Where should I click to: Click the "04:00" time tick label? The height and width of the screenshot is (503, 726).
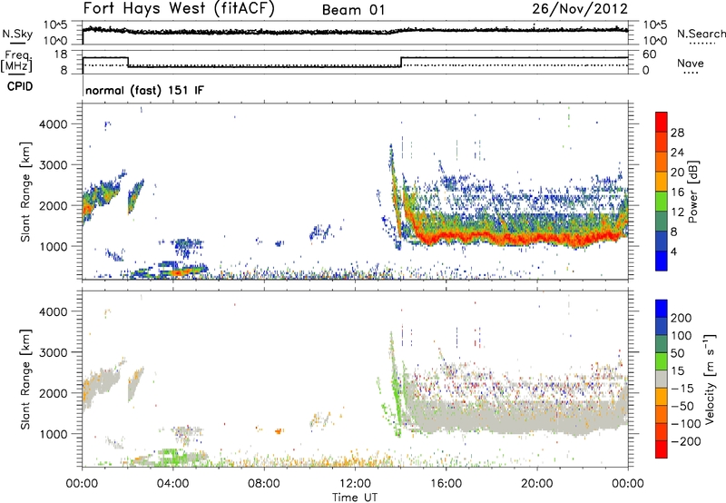pos(172,484)
